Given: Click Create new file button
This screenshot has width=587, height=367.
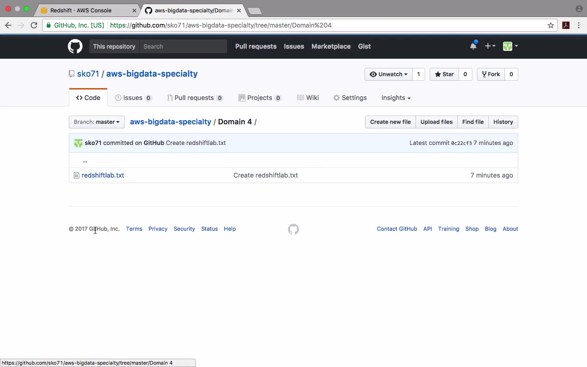Looking at the screenshot, I should (391, 122).
